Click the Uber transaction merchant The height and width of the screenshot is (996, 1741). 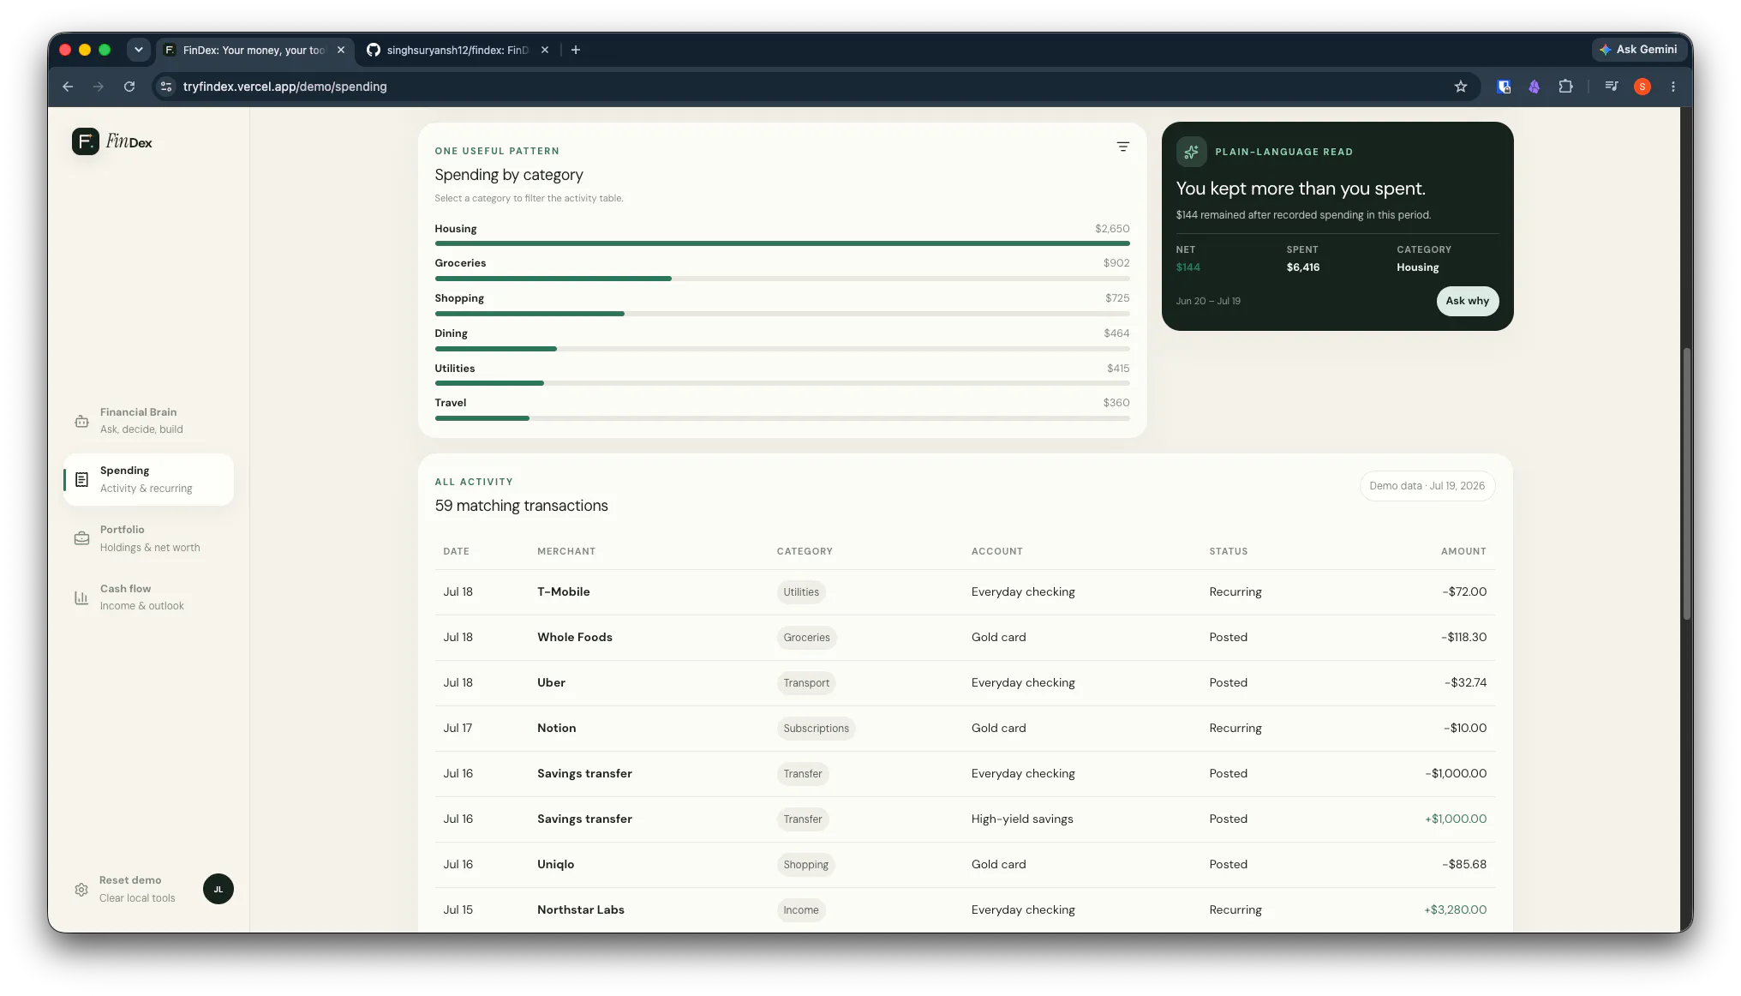coord(551,683)
